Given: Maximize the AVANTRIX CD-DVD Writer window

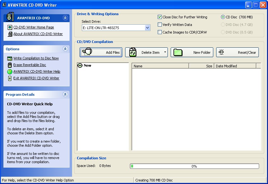Looking at the screenshot, I should click(x=256, y=5).
